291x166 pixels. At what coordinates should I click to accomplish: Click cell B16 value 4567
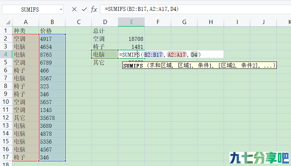(52, 149)
